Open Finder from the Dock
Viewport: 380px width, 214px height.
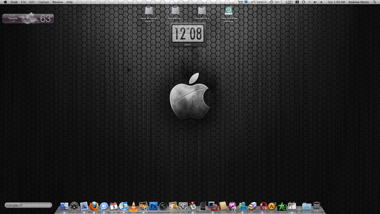(x=64, y=206)
